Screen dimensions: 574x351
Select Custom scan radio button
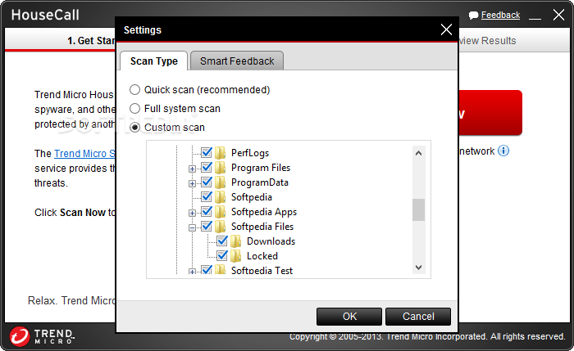[x=134, y=128]
